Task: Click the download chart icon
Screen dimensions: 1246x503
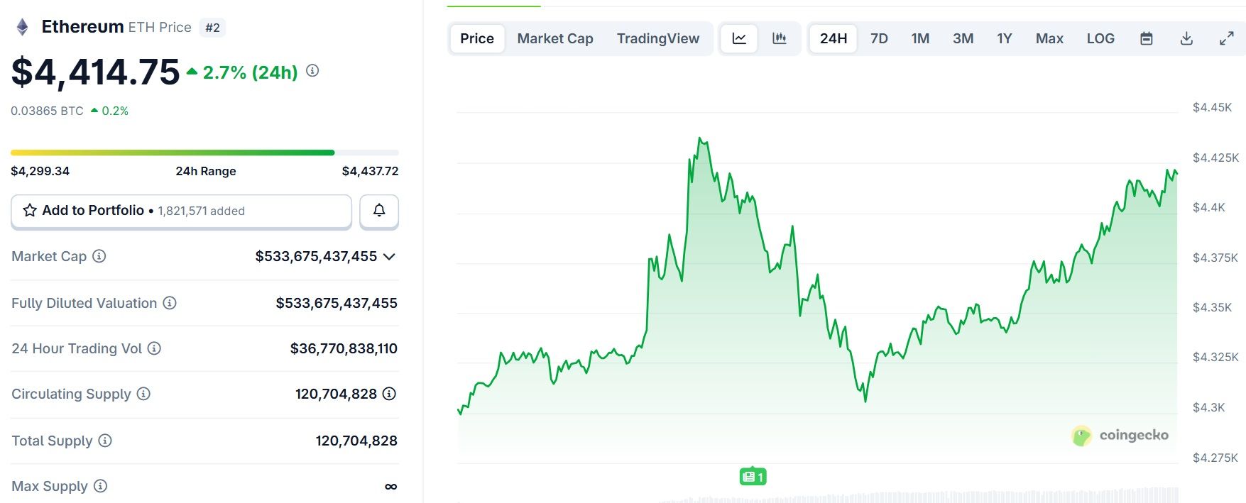Action: (x=1186, y=39)
